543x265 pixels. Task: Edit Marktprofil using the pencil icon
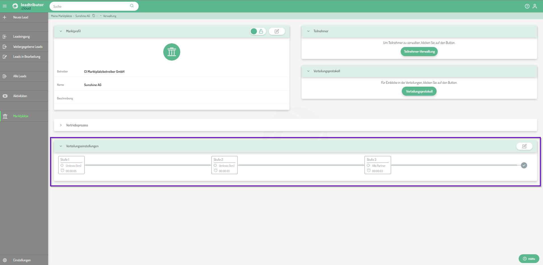point(277,31)
